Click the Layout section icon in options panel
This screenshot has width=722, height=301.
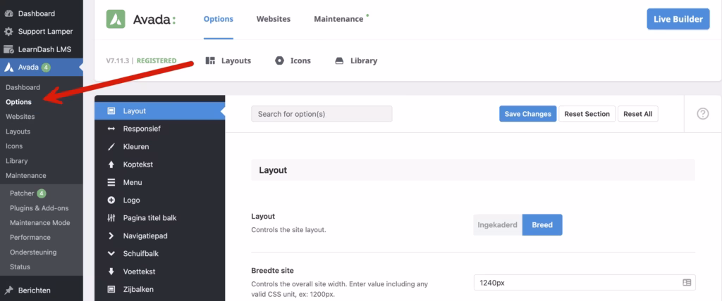111,110
